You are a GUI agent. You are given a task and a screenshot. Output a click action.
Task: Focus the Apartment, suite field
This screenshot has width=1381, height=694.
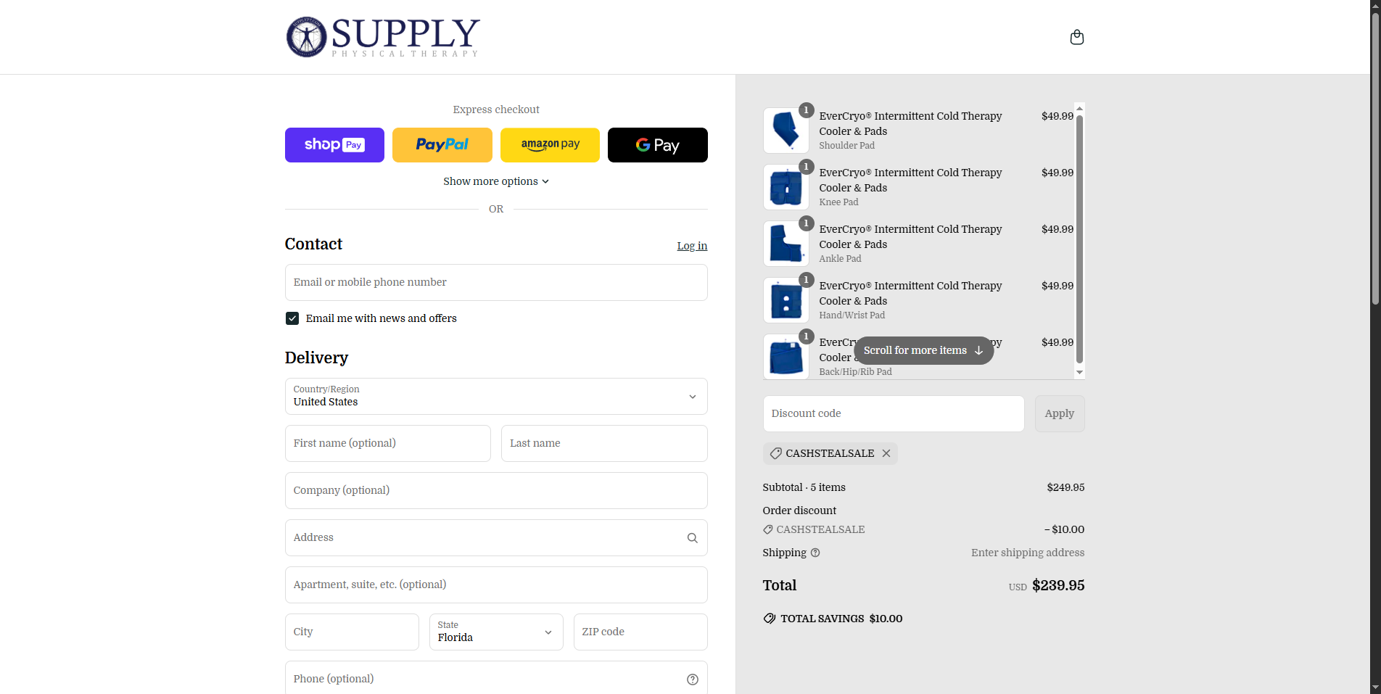click(x=496, y=584)
